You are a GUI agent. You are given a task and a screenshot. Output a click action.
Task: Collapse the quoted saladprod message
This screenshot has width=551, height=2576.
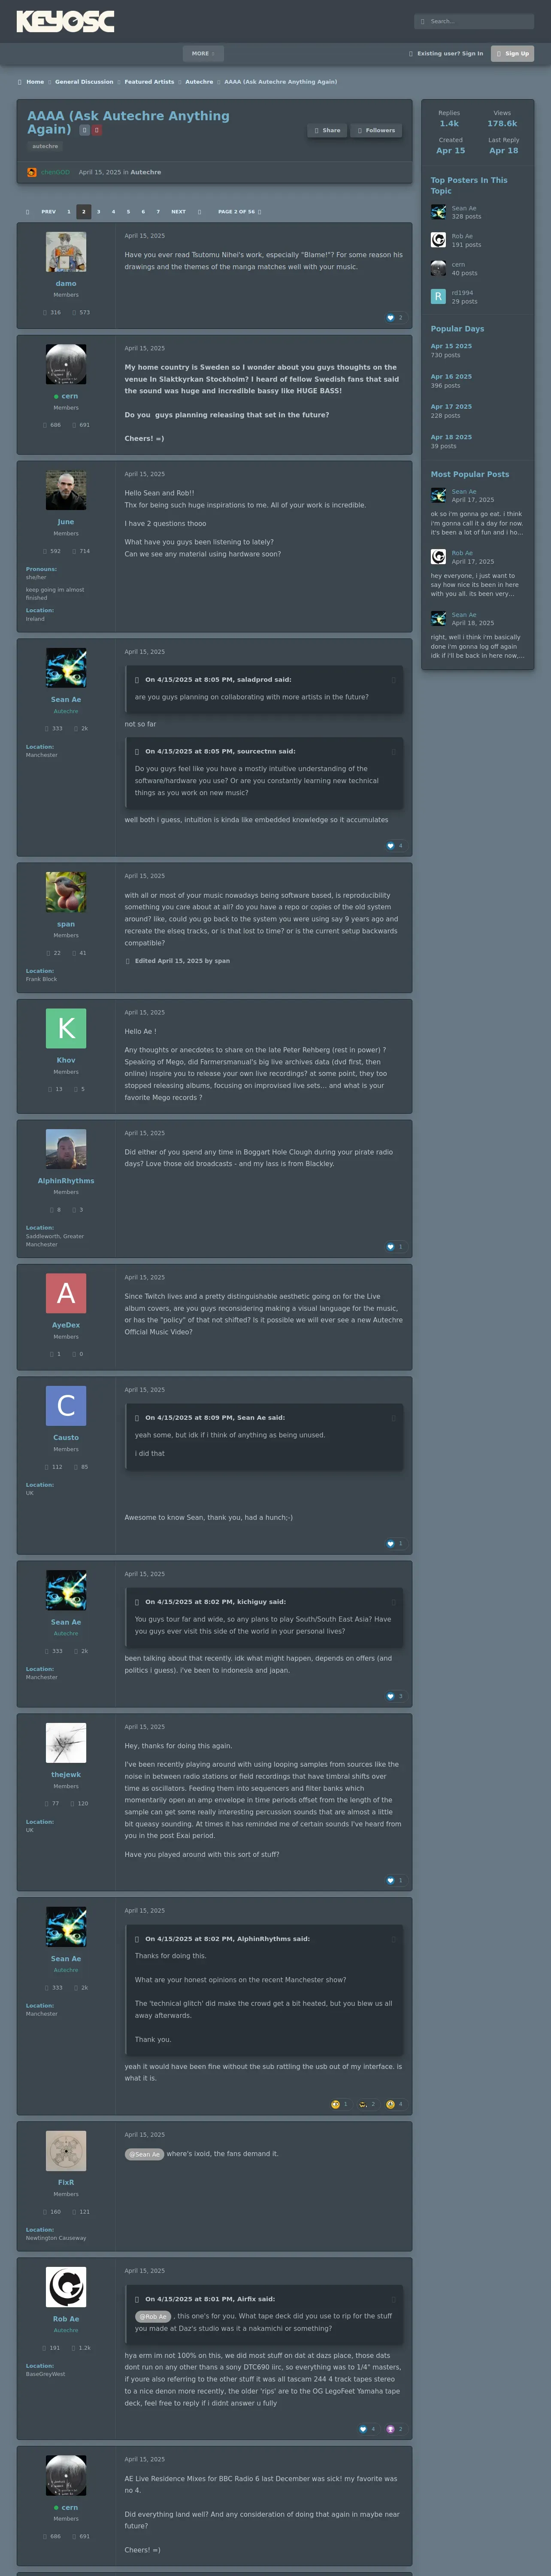click(x=393, y=680)
